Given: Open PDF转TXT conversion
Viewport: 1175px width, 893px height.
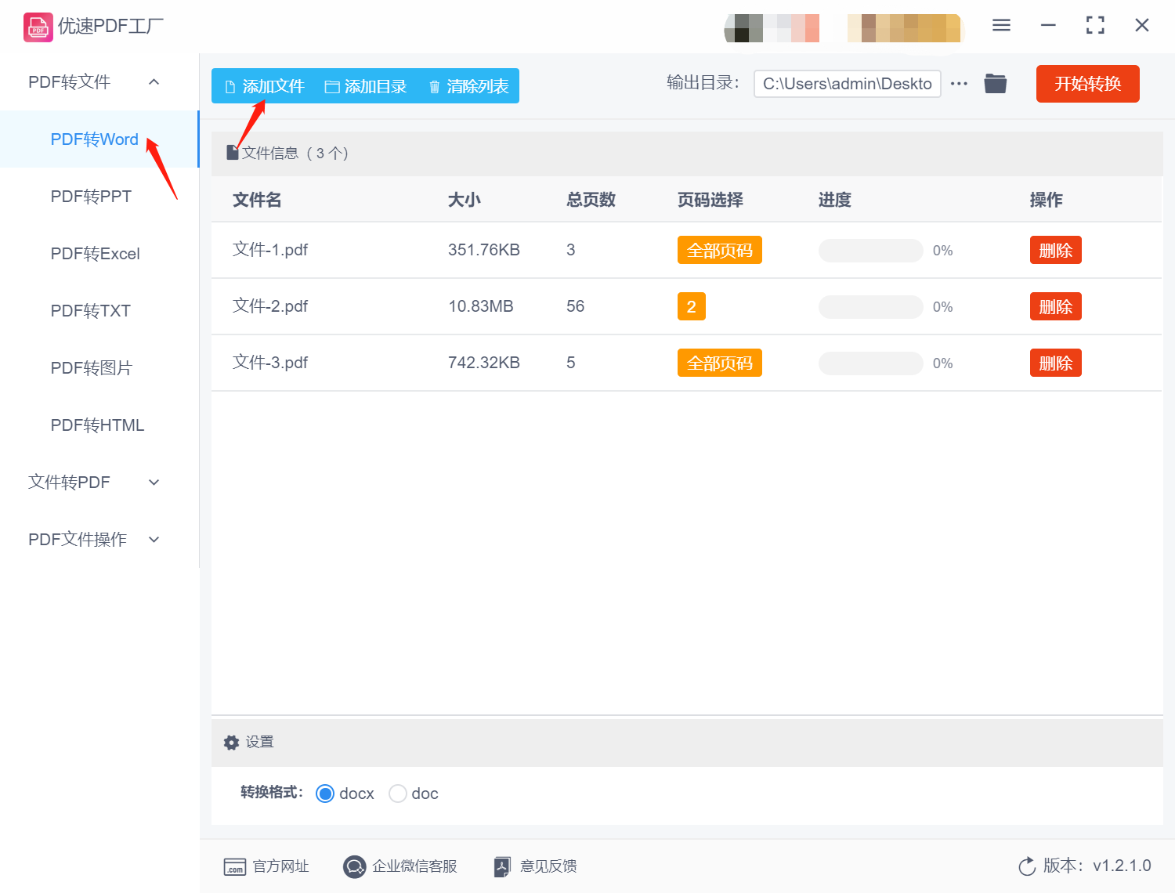Looking at the screenshot, I should tap(99, 311).
